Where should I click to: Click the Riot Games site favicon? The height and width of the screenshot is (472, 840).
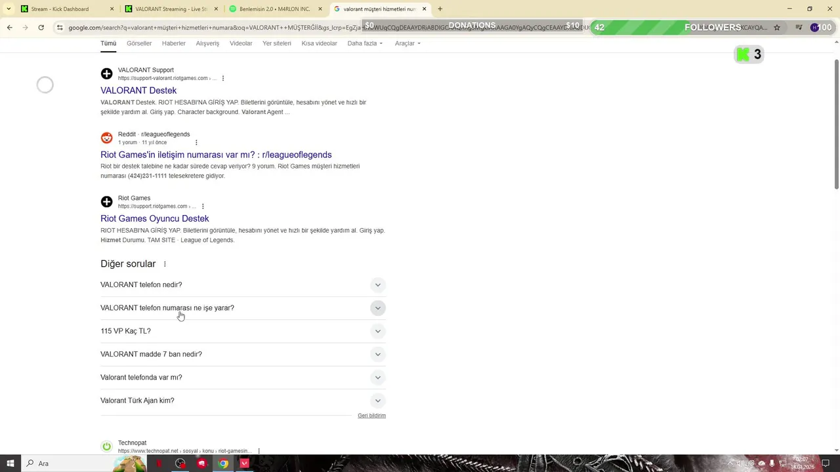106,202
